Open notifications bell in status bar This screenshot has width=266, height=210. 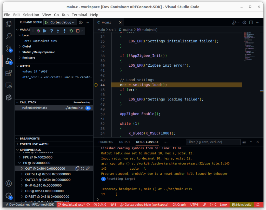click(x=258, y=205)
